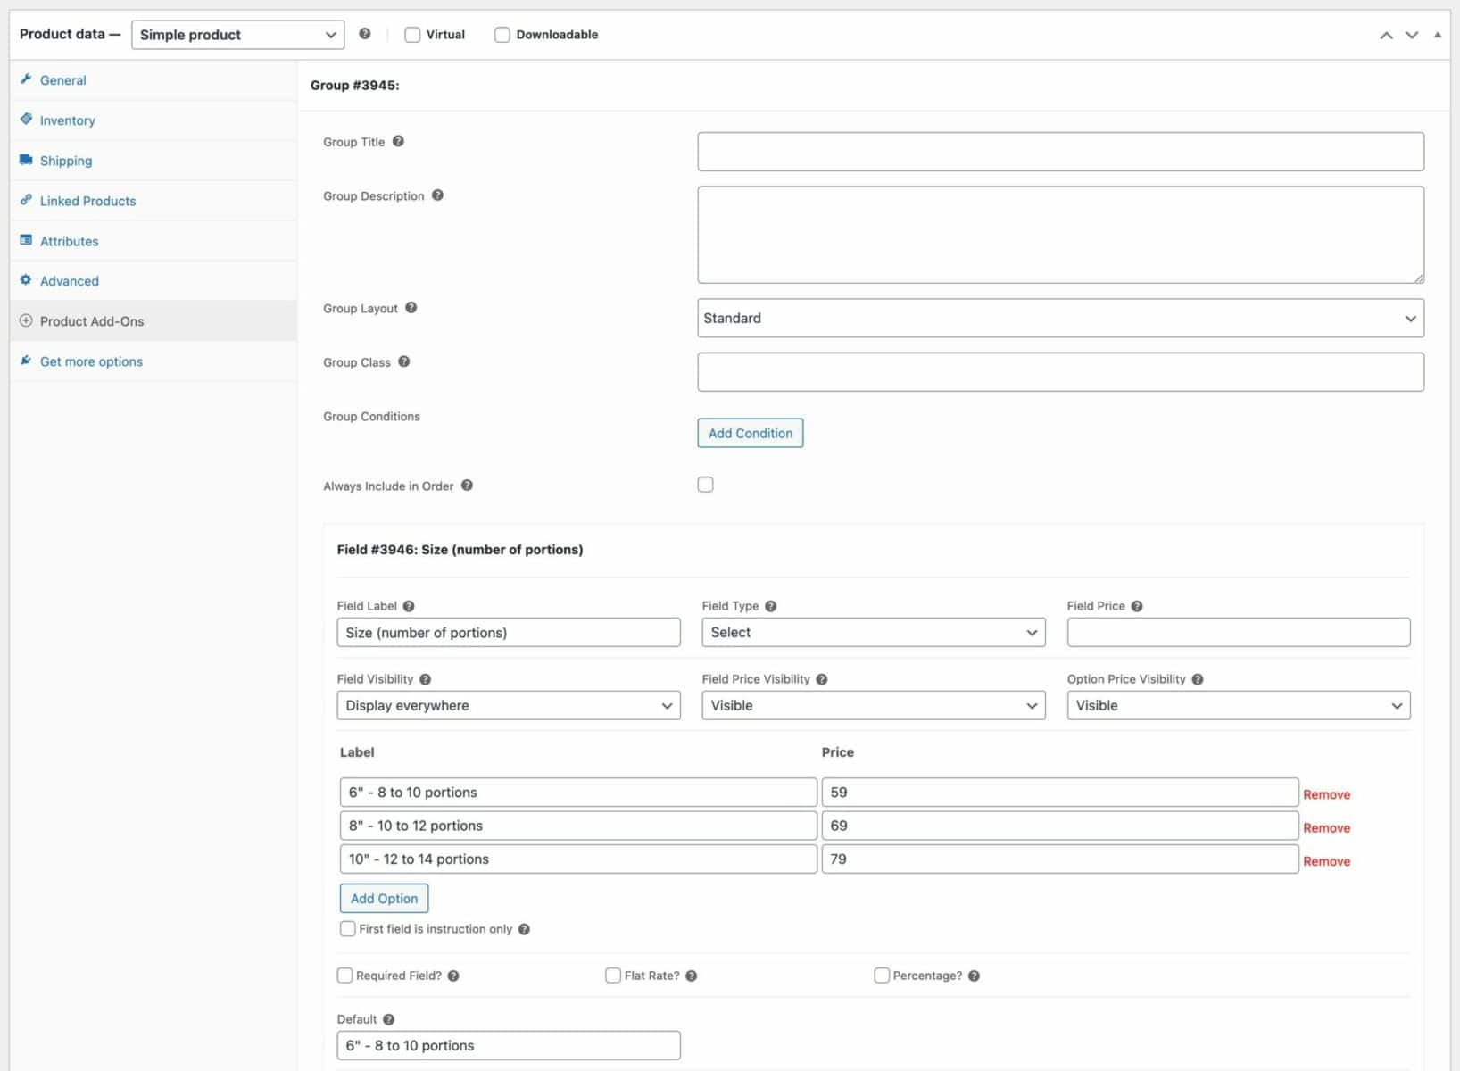Click the price field showing 69
Viewport: 1460px width, 1071px height.
click(1059, 826)
